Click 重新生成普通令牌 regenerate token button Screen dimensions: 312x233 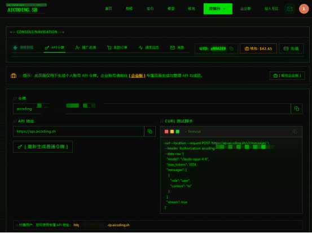coord(43,147)
